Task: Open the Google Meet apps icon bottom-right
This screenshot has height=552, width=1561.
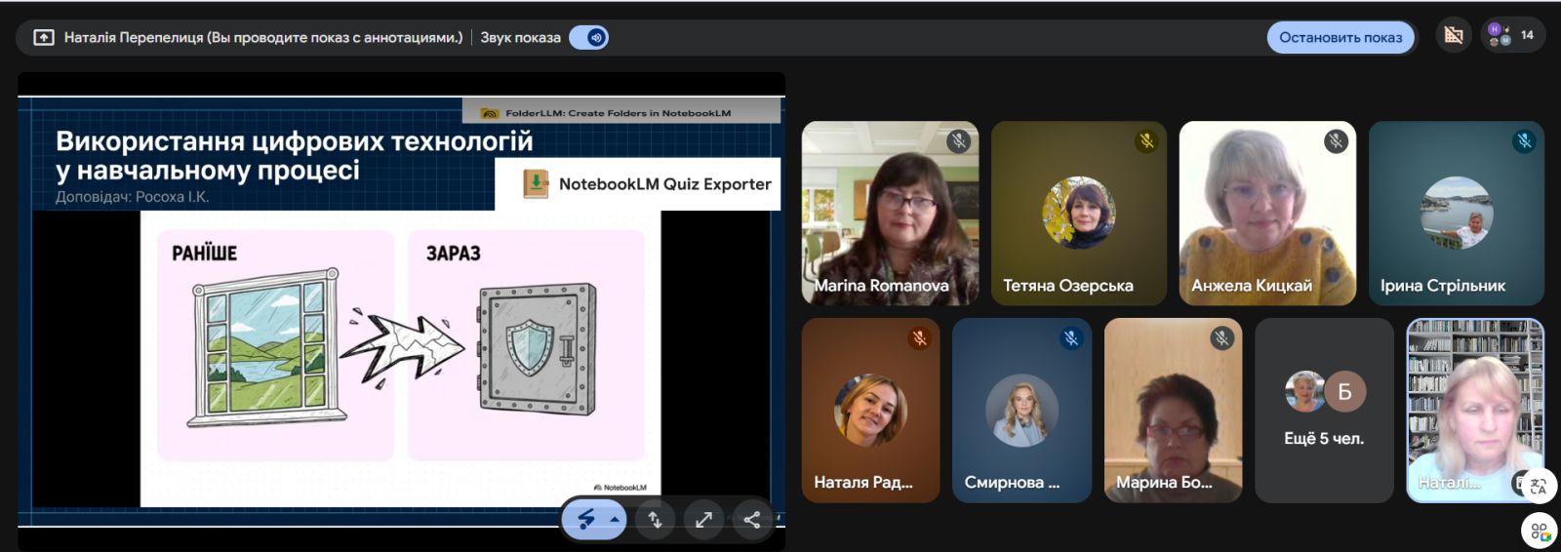Action: tap(1540, 531)
